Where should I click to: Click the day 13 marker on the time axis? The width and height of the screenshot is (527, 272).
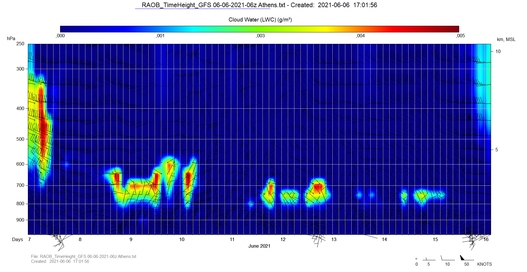(x=334, y=240)
